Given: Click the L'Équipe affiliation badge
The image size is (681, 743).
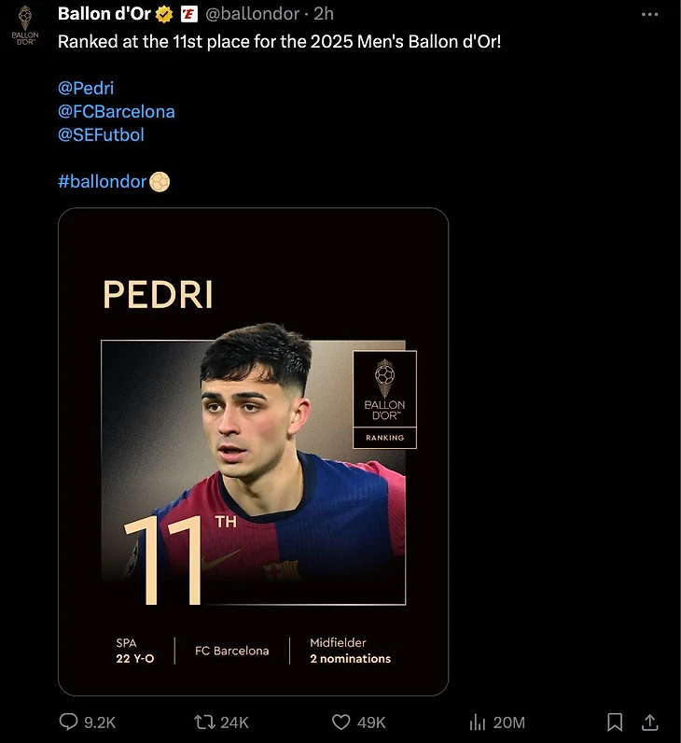Looking at the screenshot, I should point(189,14).
